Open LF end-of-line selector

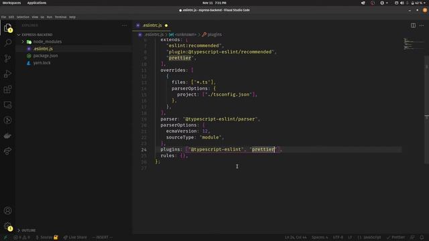[350, 238]
